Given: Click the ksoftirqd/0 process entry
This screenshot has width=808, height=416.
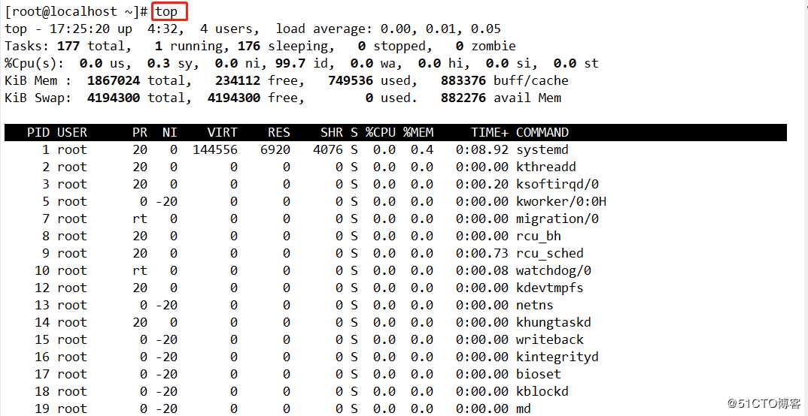Looking at the screenshot, I should coord(557,184).
